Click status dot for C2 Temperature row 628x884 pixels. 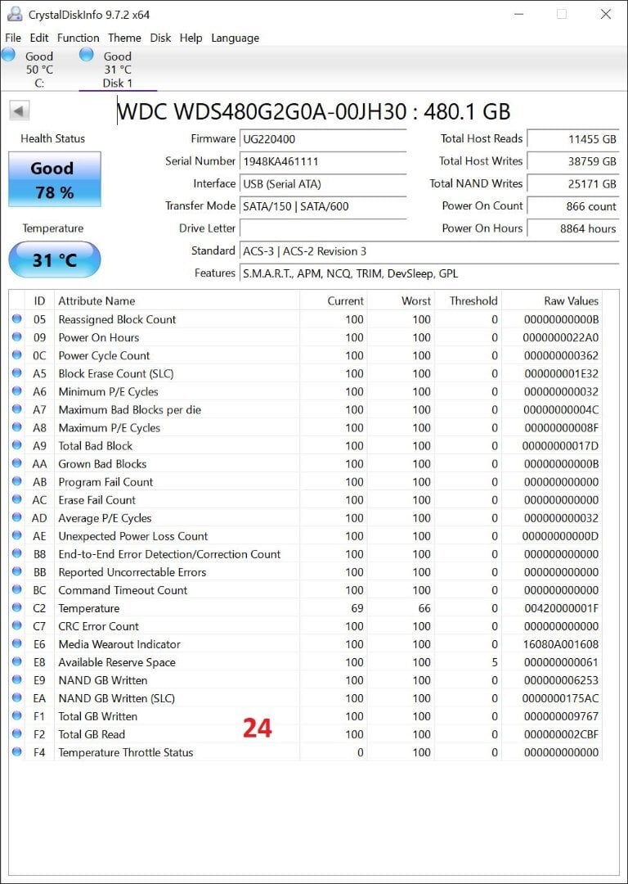(17, 607)
